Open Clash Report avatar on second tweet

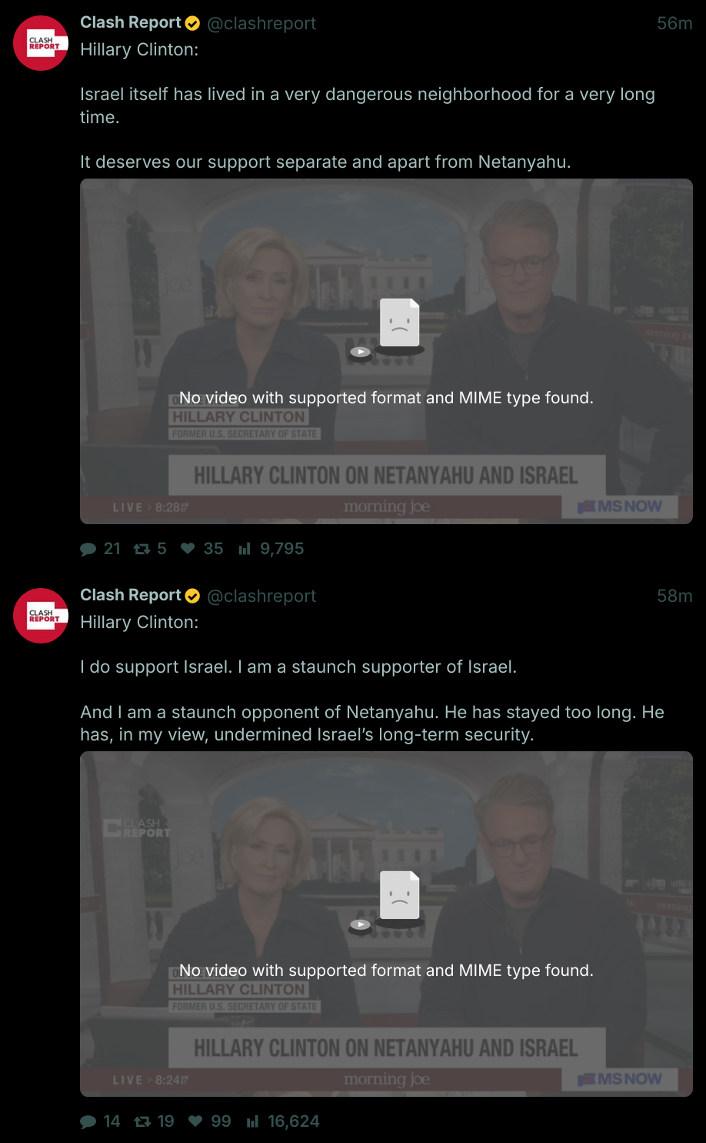click(41, 616)
